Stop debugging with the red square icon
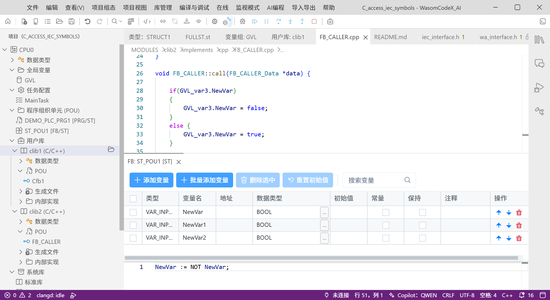This screenshot has width=550, height=300. coord(314,22)
